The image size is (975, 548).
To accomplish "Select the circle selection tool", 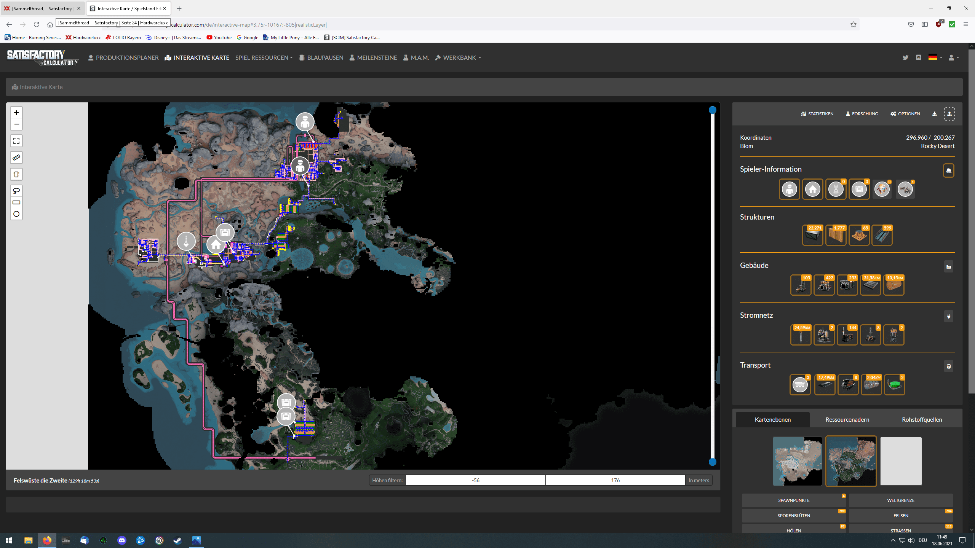I will pyautogui.click(x=16, y=214).
